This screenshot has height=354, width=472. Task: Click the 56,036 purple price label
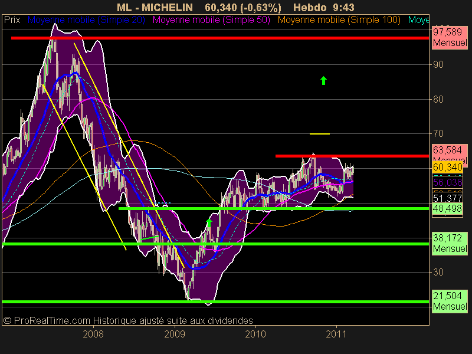pyautogui.click(x=448, y=182)
